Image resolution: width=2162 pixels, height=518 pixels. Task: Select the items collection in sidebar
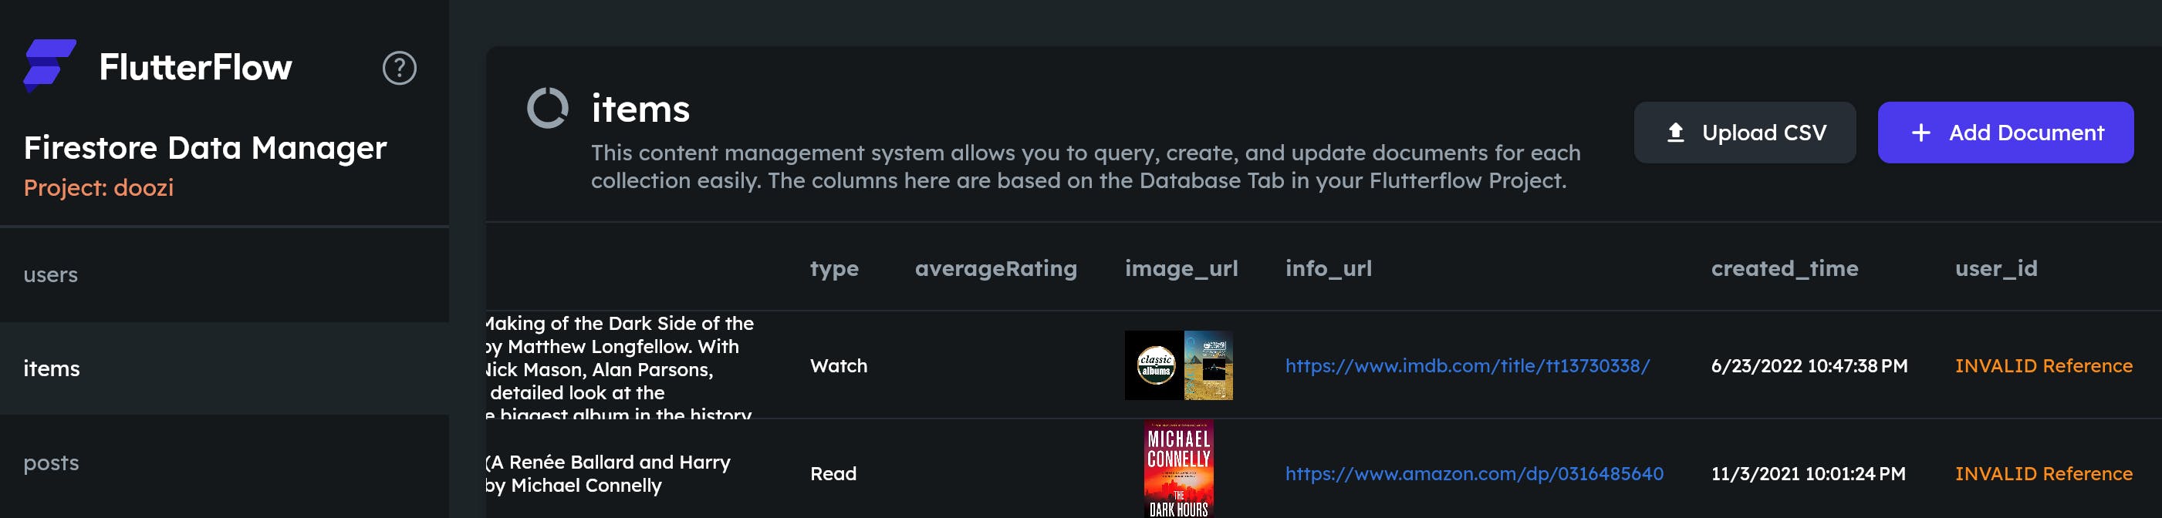51,368
